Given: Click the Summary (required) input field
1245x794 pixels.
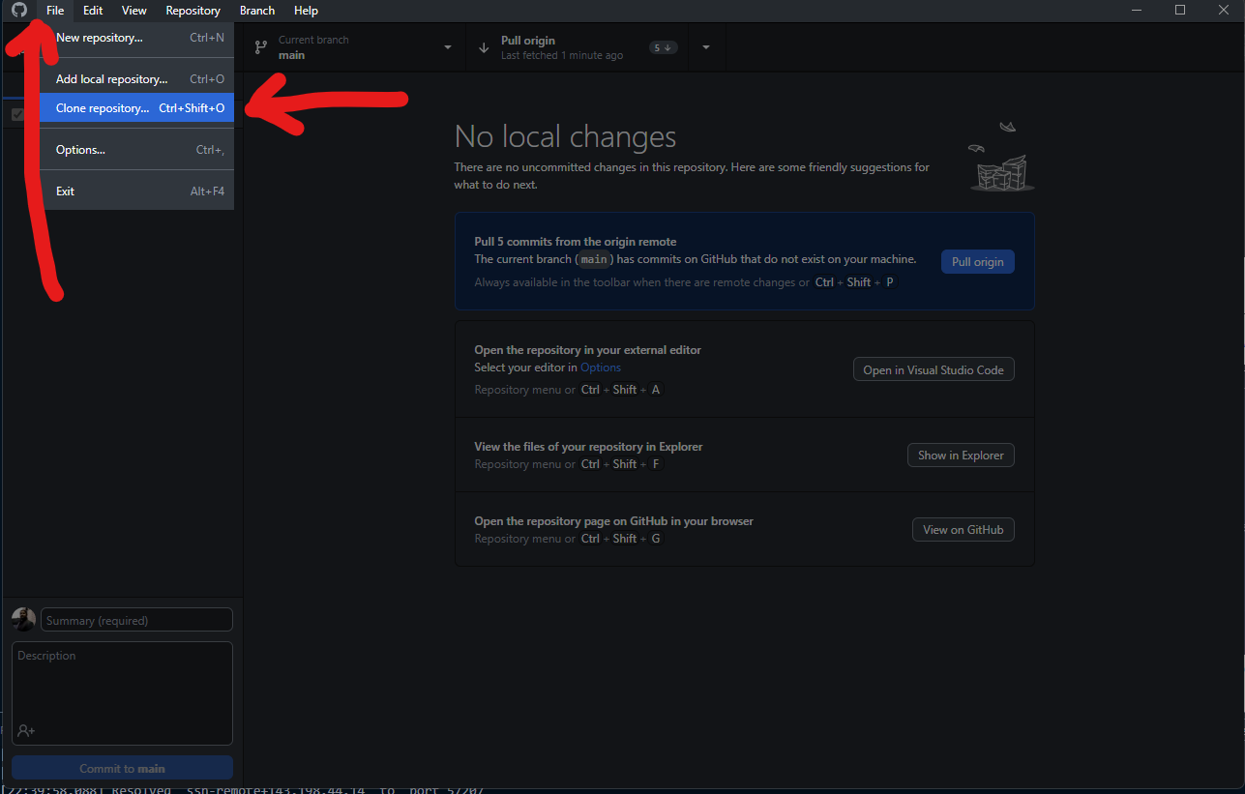Looking at the screenshot, I should coord(136,620).
